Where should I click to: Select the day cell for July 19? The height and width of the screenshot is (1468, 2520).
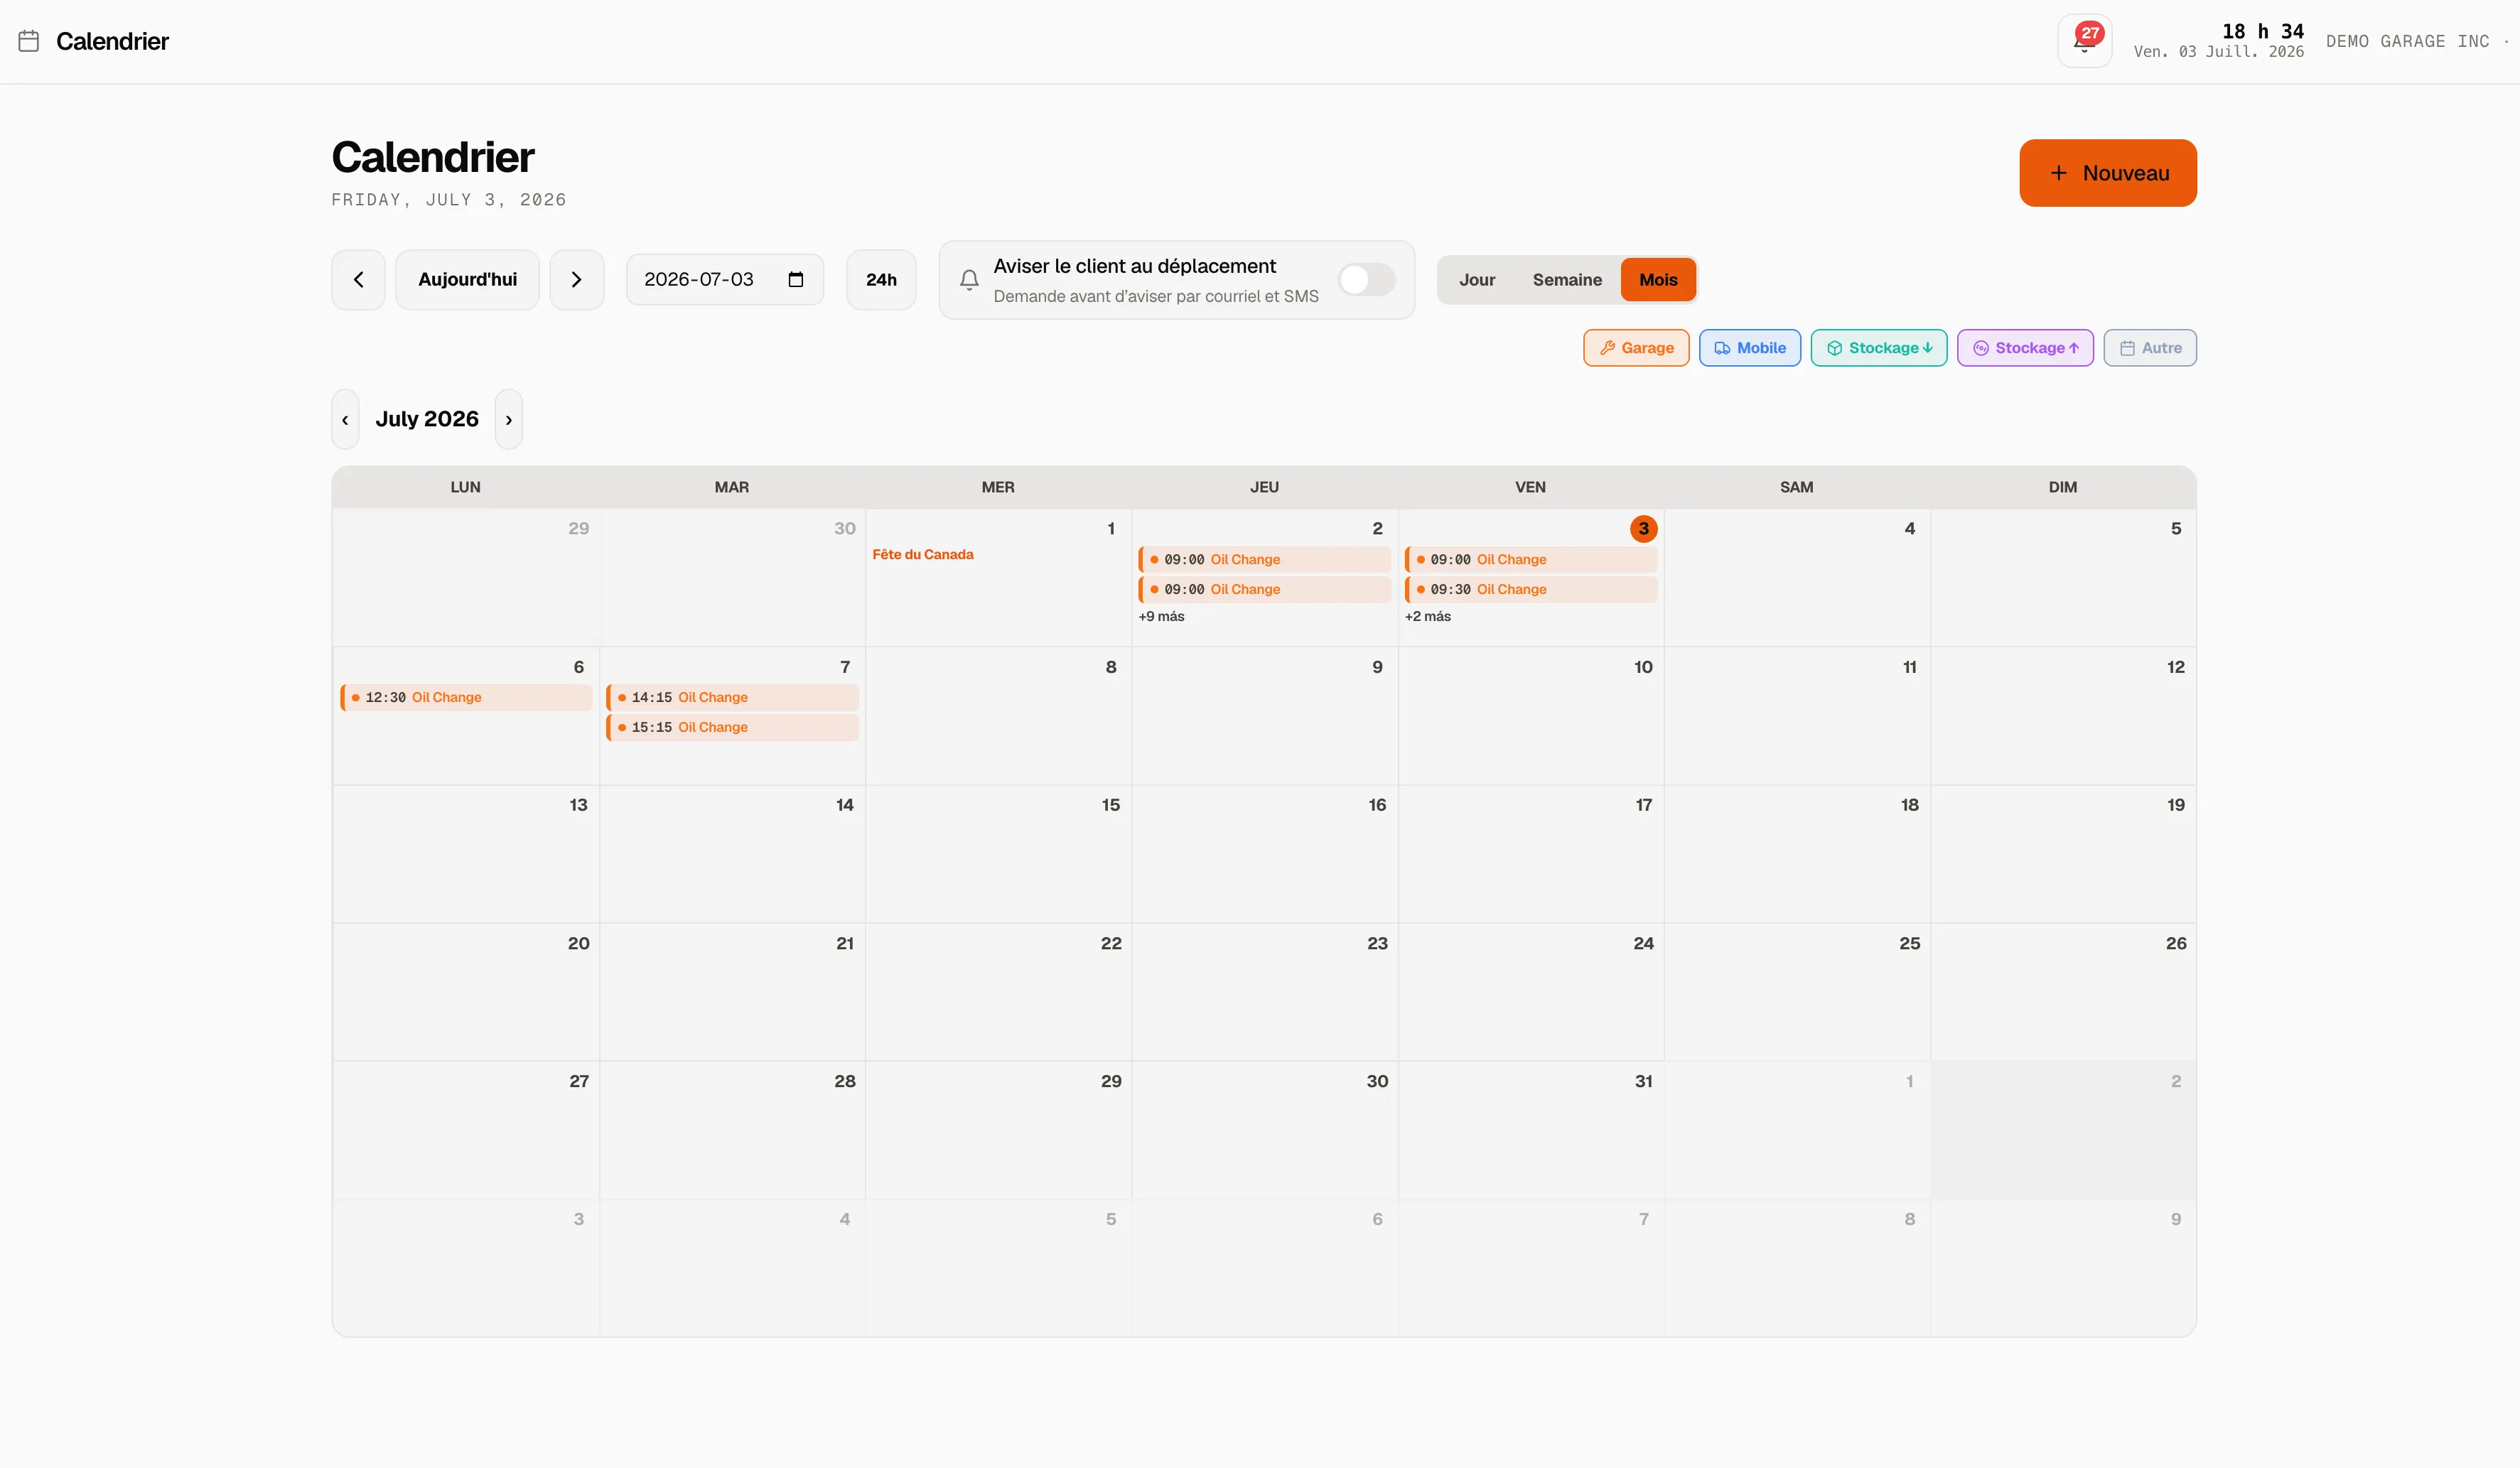click(x=2063, y=854)
